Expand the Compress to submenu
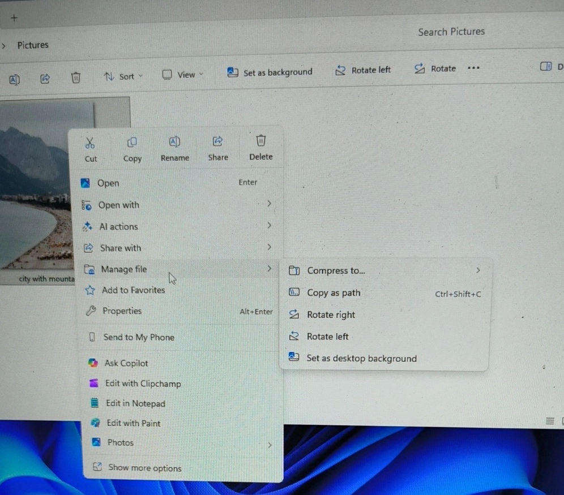This screenshot has width=564, height=495. (336, 270)
